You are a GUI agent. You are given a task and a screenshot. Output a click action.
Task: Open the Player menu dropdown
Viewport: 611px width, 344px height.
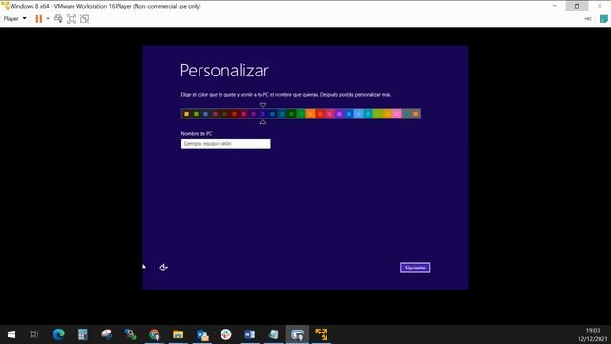point(14,19)
